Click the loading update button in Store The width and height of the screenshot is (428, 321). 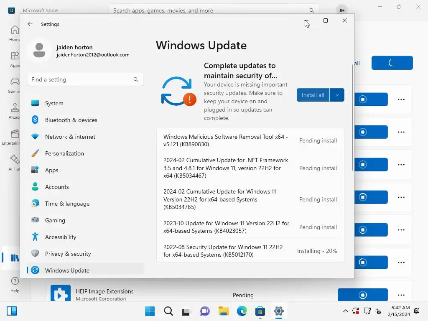(x=392, y=63)
